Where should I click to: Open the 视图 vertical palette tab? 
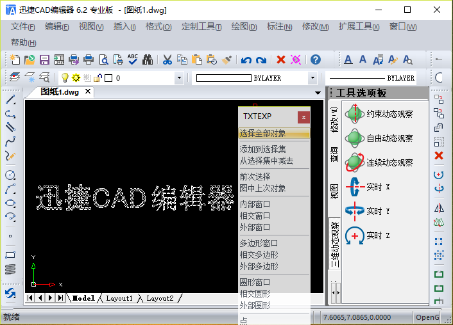tap(334, 191)
